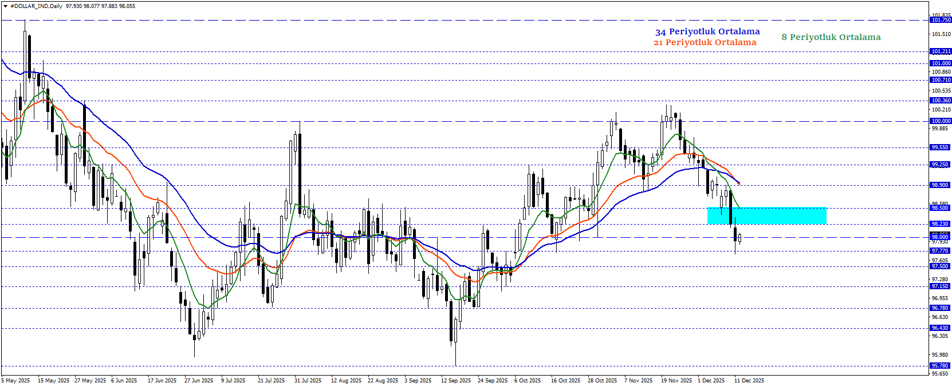Select the '21 Periyotluk Ortalama' orange label
The image size is (952, 387).
click(705, 42)
